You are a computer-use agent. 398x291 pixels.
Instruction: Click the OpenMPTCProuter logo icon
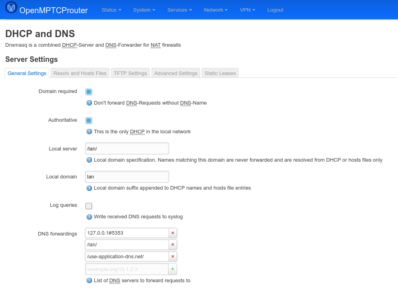pyautogui.click(x=11, y=7)
